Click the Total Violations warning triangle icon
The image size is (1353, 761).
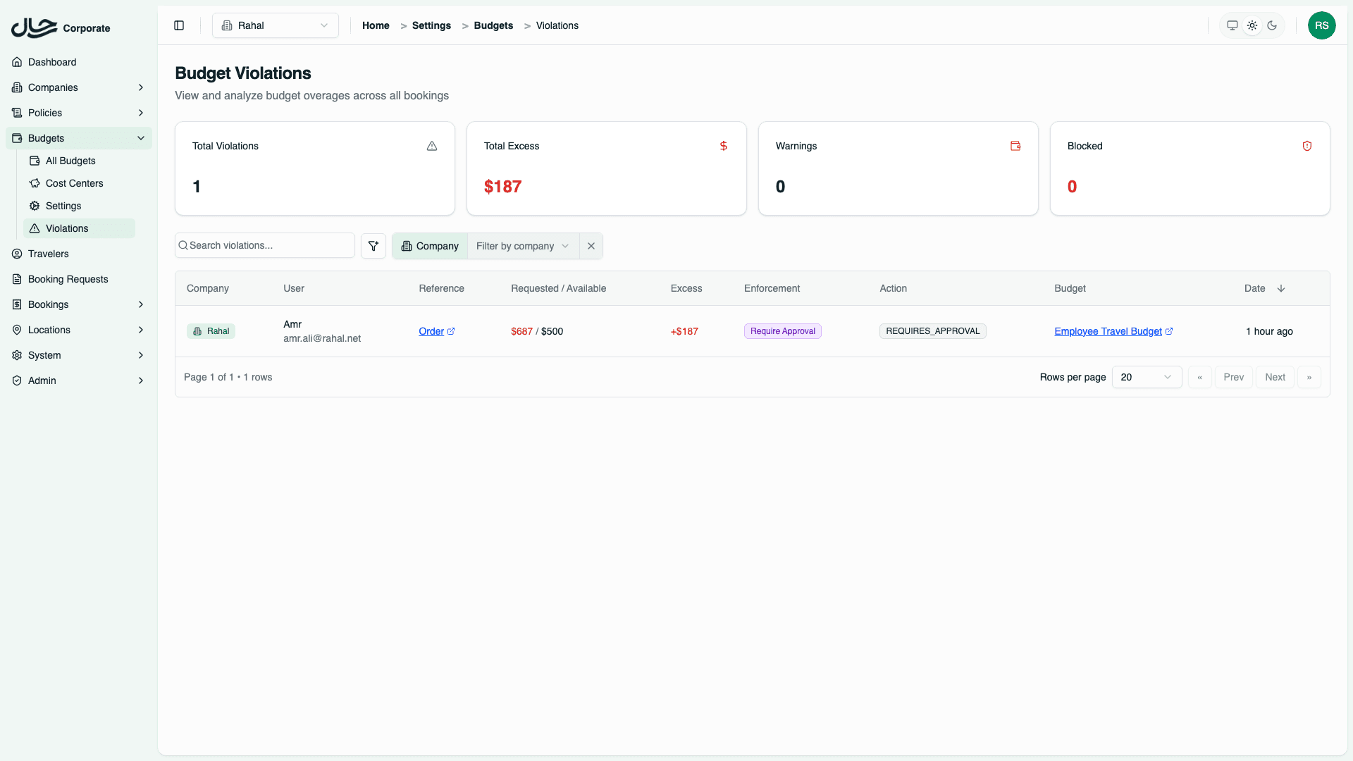click(x=432, y=146)
